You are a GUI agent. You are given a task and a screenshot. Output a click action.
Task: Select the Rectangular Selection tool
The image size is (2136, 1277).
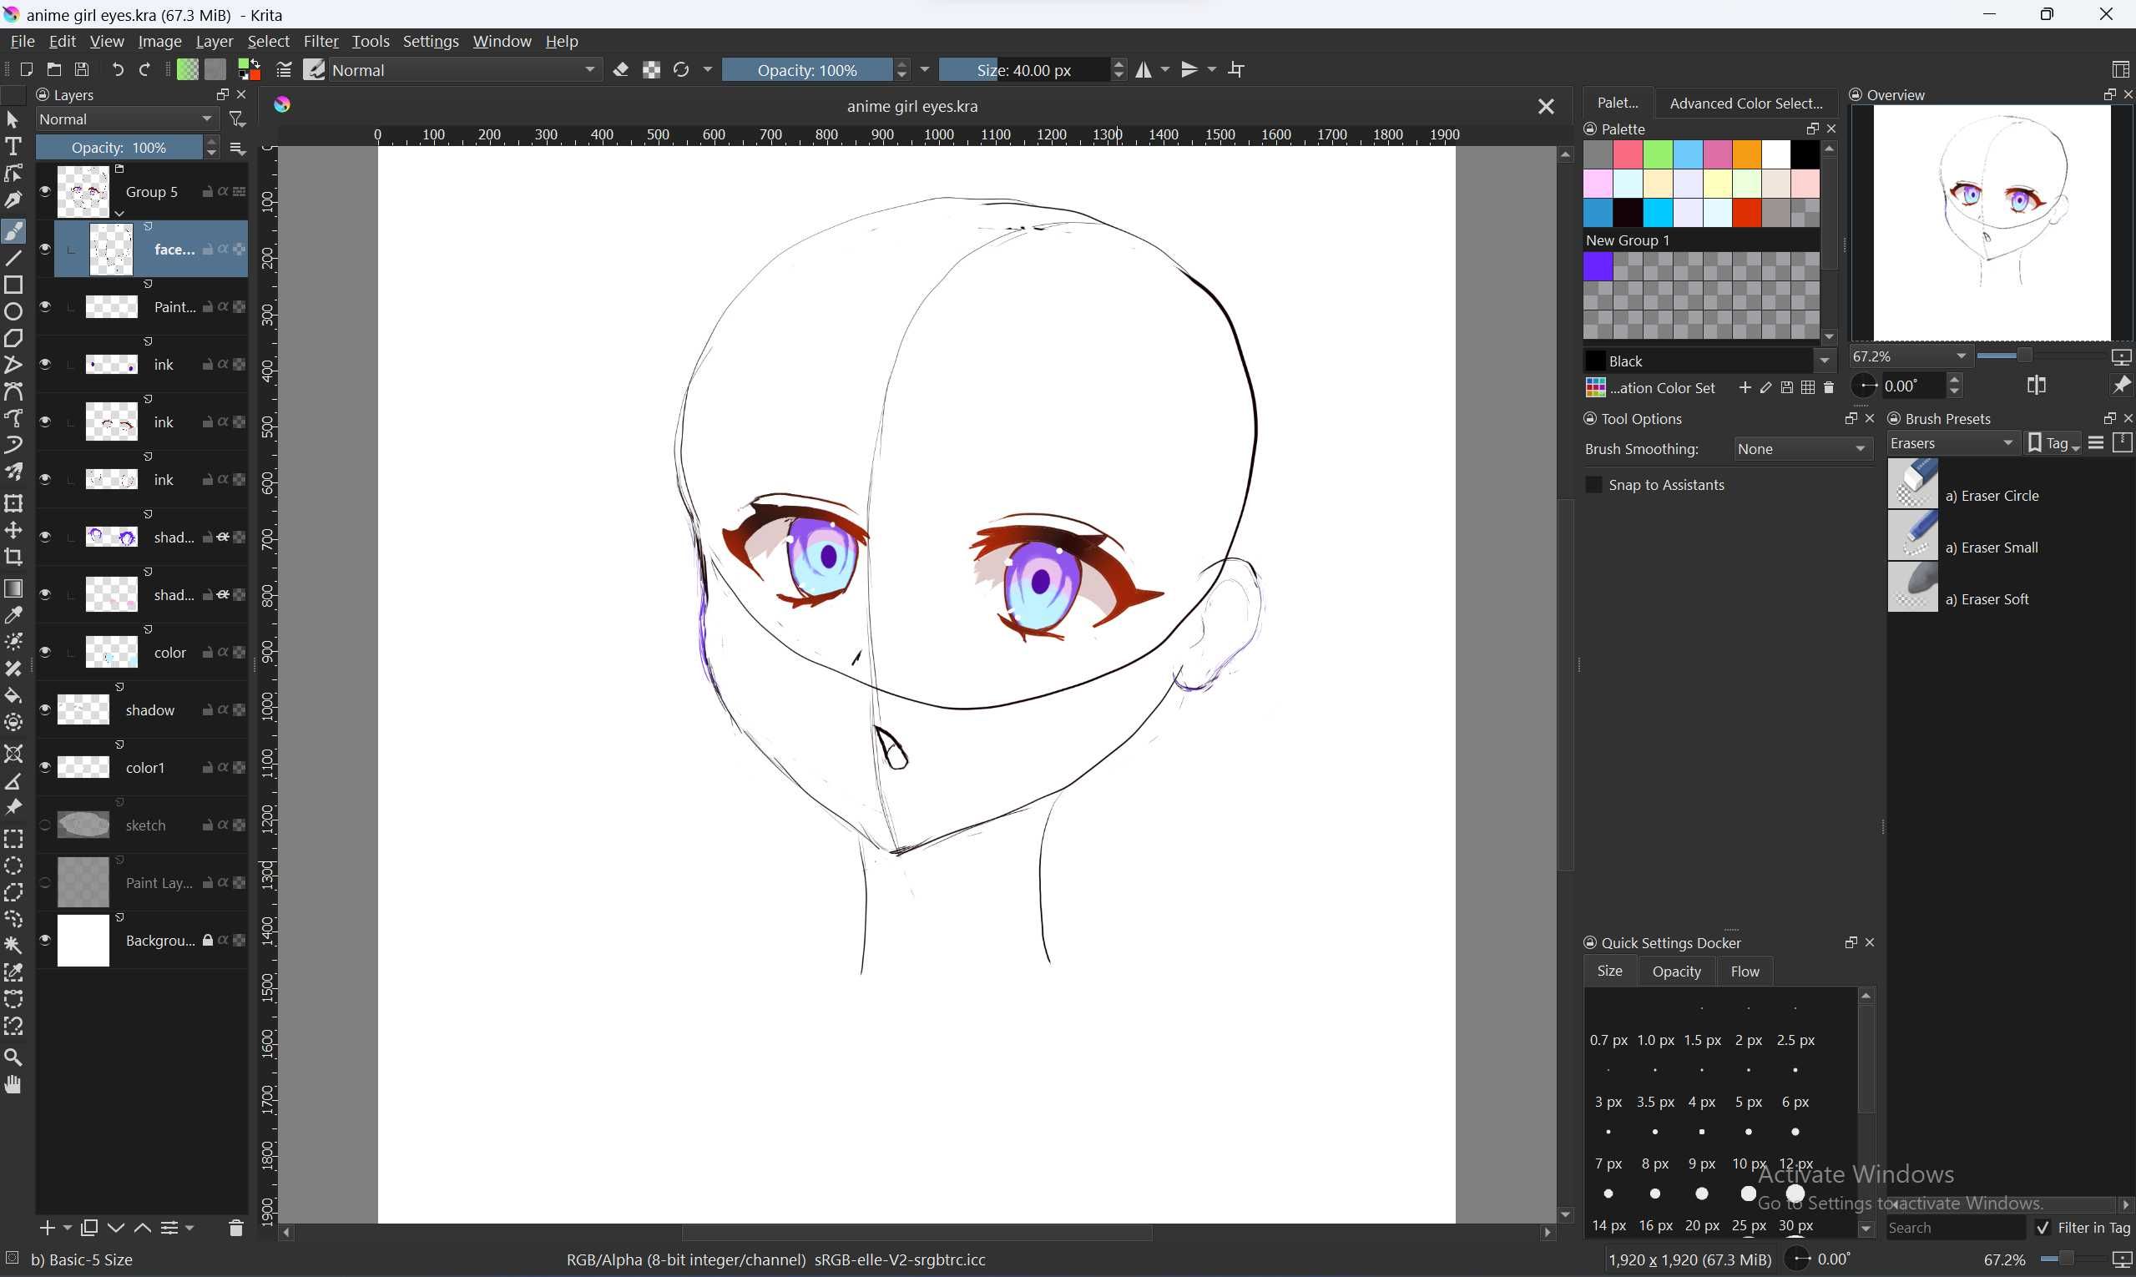pyautogui.click(x=13, y=839)
